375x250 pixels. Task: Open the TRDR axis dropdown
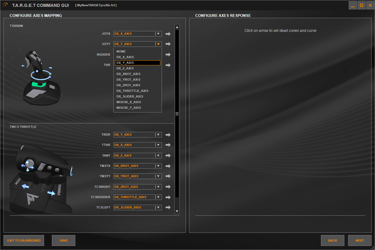158,135
